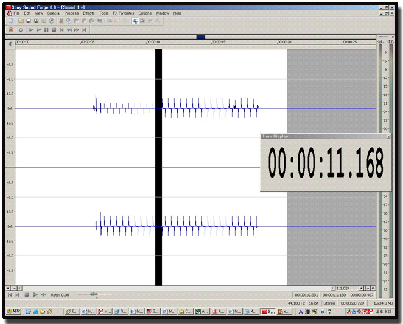Click total length 00:00:20.729 field
Image resolution: width=403 pixels, height=324 pixels.
pos(352,303)
